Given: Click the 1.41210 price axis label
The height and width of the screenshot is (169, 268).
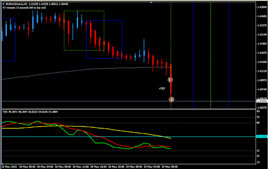Looking at the screenshot, I should (262, 71).
